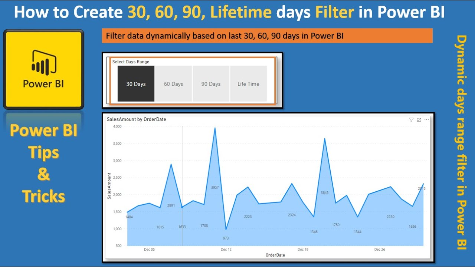The width and height of the screenshot is (475, 267).
Task: Click the 1344 data label
Action: coord(357,232)
